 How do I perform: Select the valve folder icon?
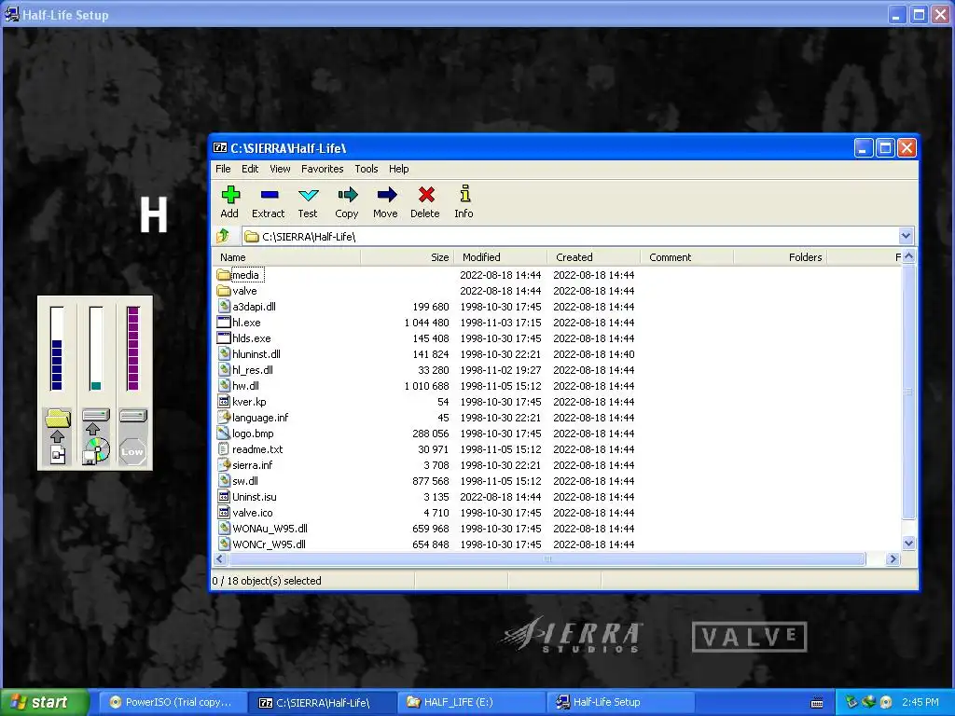tap(224, 291)
